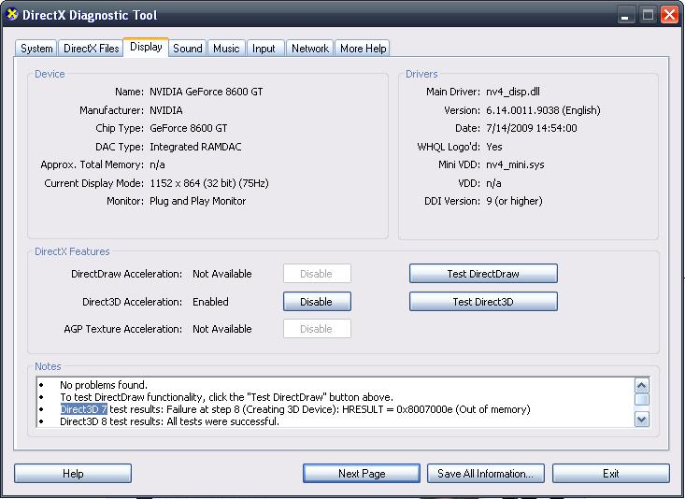The image size is (685, 499).
Task: Click driver version '6.14.0011.9038 (English)'
Action: point(543,110)
